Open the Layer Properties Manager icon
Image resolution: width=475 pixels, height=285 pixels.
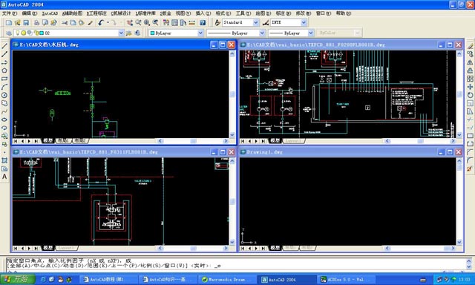9,33
